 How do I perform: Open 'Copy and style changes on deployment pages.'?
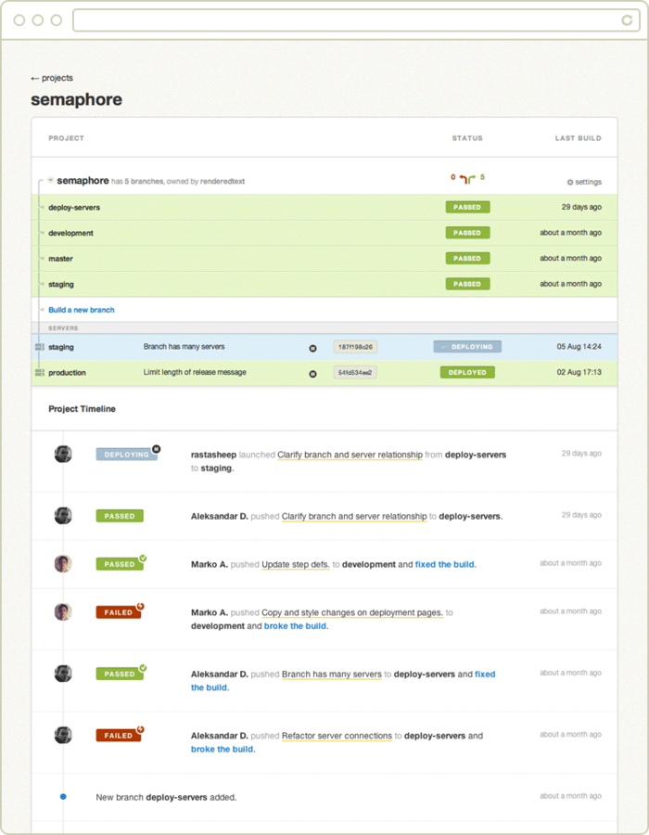pyautogui.click(x=352, y=612)
